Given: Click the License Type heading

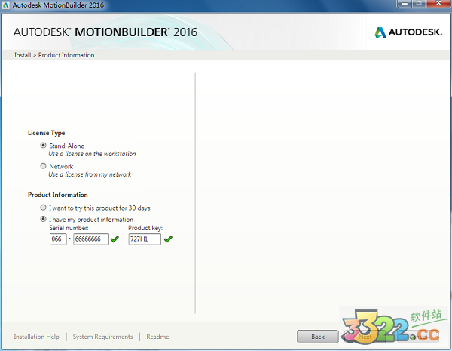Looking at the screenshot, I should coord(47,133).
